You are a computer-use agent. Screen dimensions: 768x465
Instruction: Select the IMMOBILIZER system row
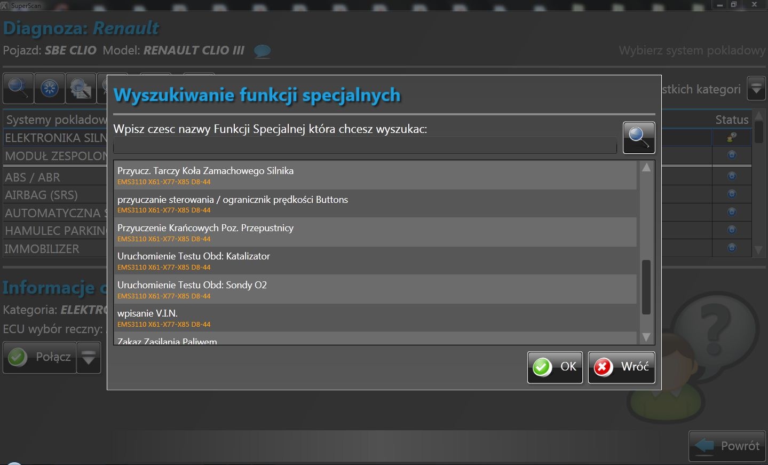click(56, 249)
